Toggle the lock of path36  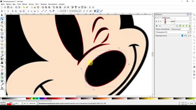click(x=158, y=21)
